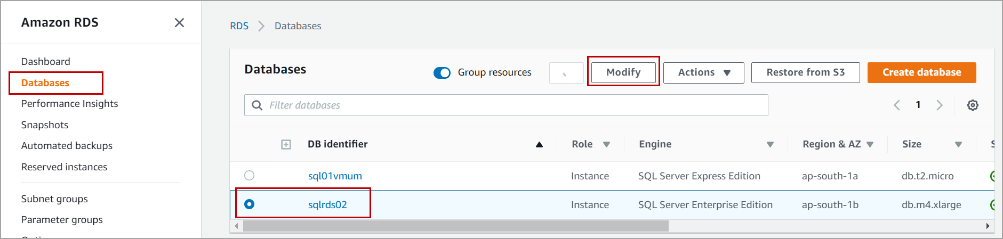Screen dimensions: 1003x239
Task: Open the Engine column sort dropdown
Action: coord(770,144)
